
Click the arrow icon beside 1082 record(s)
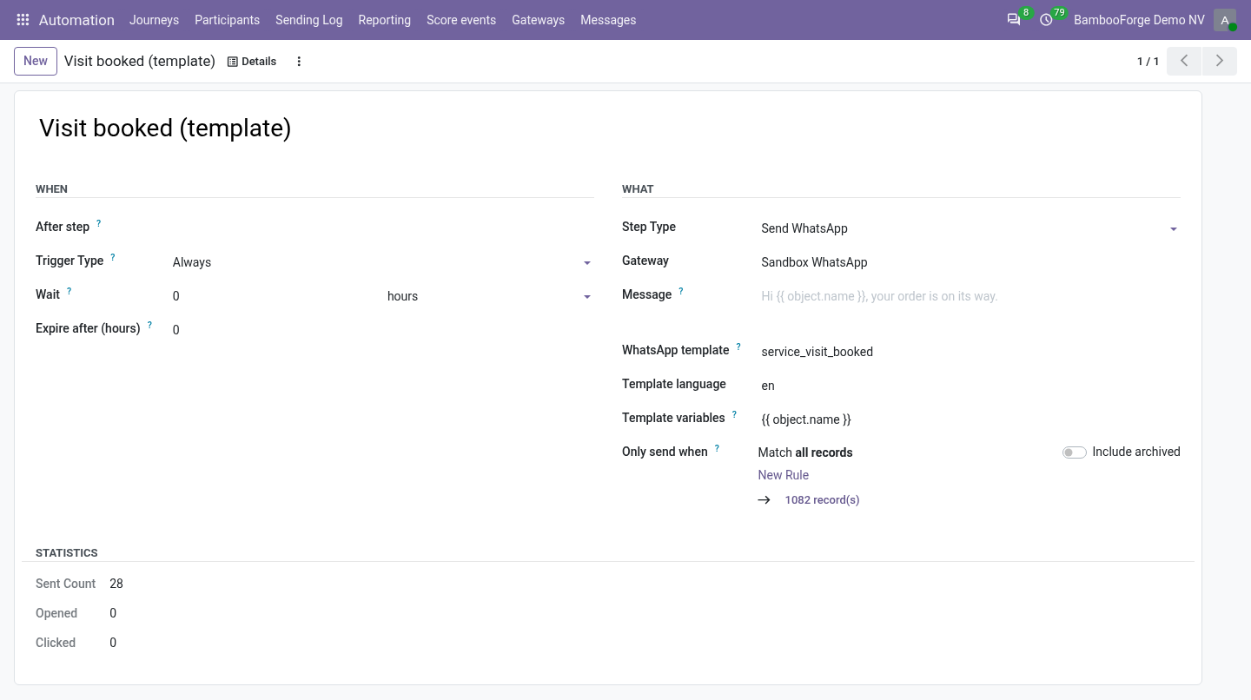(x=764, y=500)
